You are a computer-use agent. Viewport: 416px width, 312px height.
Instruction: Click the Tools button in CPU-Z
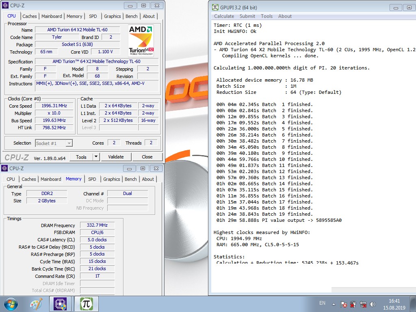point(81,157)
